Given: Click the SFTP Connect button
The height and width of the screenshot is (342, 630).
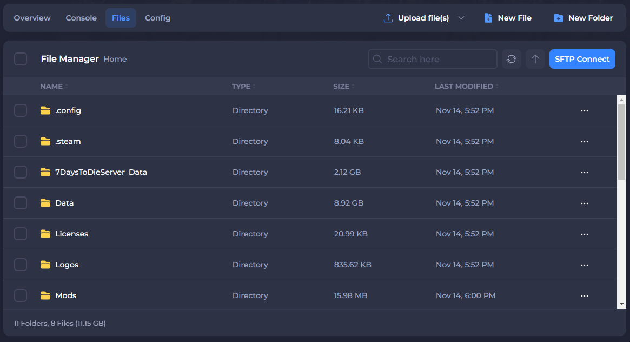Looking at the screenshot, I should (x=582, y=59).
